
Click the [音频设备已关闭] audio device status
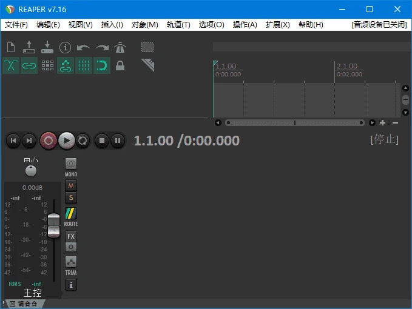(379, 25)
